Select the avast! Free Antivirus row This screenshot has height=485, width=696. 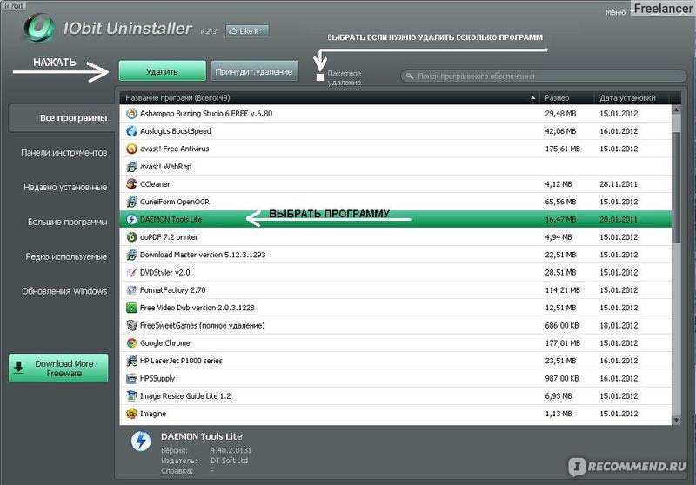(395, 149)
